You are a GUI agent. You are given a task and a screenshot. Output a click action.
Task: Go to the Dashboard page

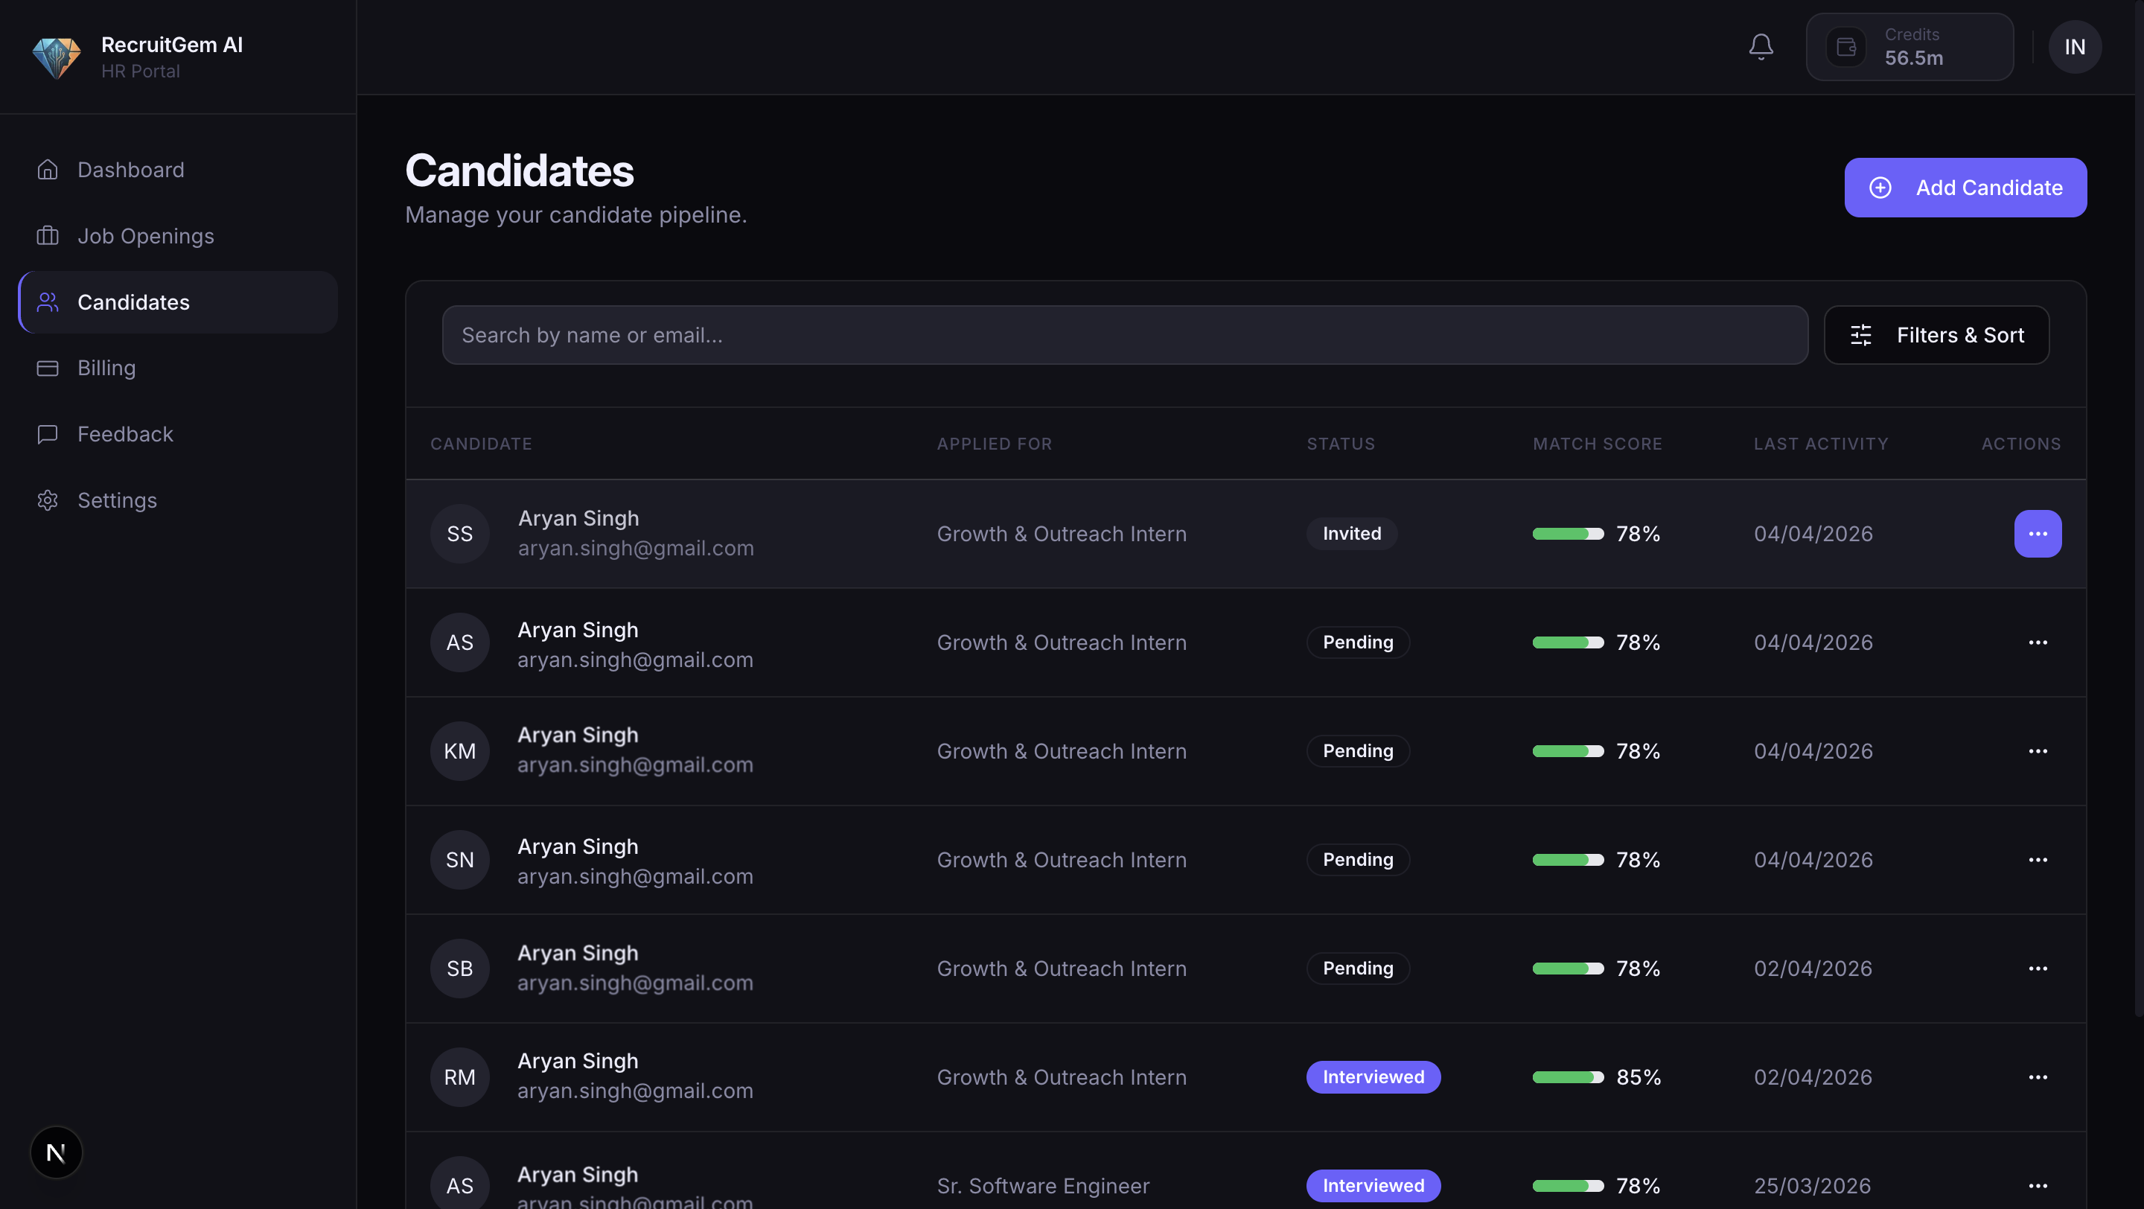tap(131, 170)
